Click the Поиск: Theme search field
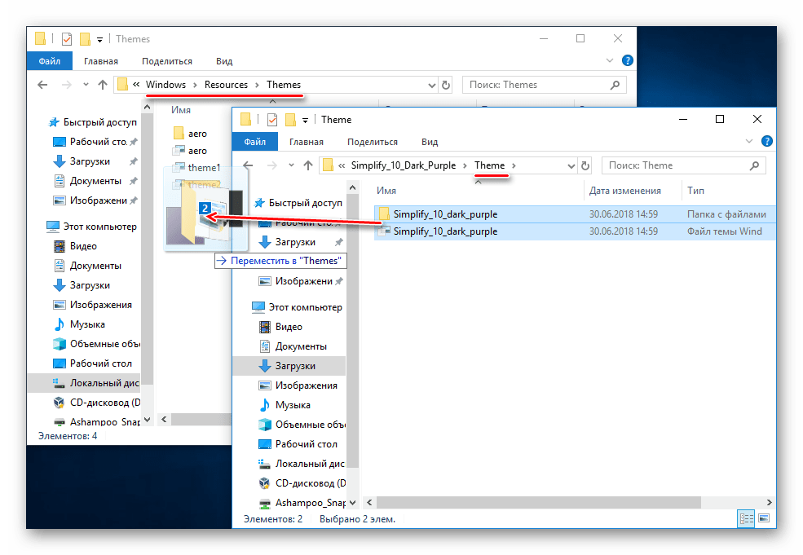 pos(677,165)
